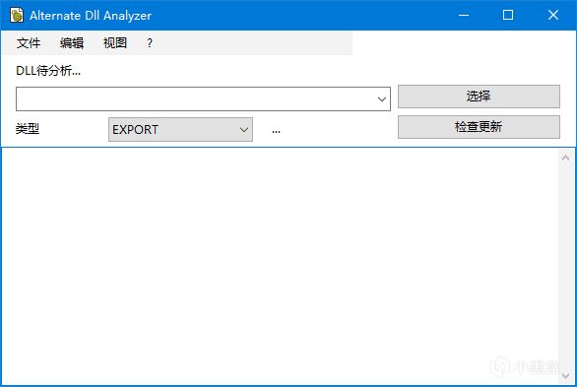The image size is (577, 387).
Task: Click inside the empty results list area
Action: point(280,266)
